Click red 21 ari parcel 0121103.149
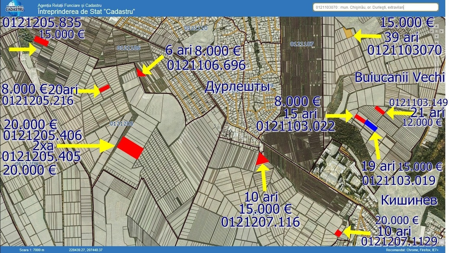 pyautogui.click(x=380, y=110)
